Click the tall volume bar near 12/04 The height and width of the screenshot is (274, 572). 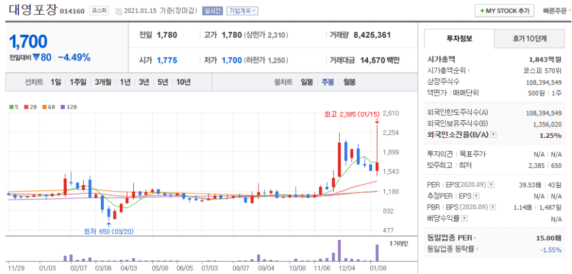339,250
